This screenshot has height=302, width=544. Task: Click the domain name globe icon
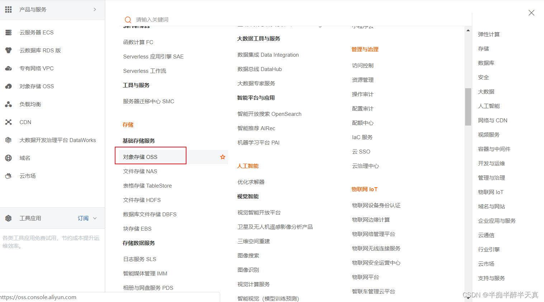[8, 158]
